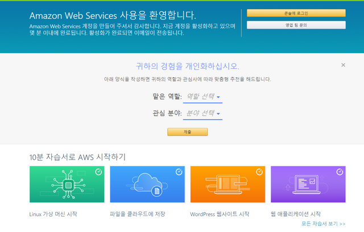Viewport: 364px width, 232px height.
Task: Click the timer icon on the blue cloud card
Action: pos(179,172)
